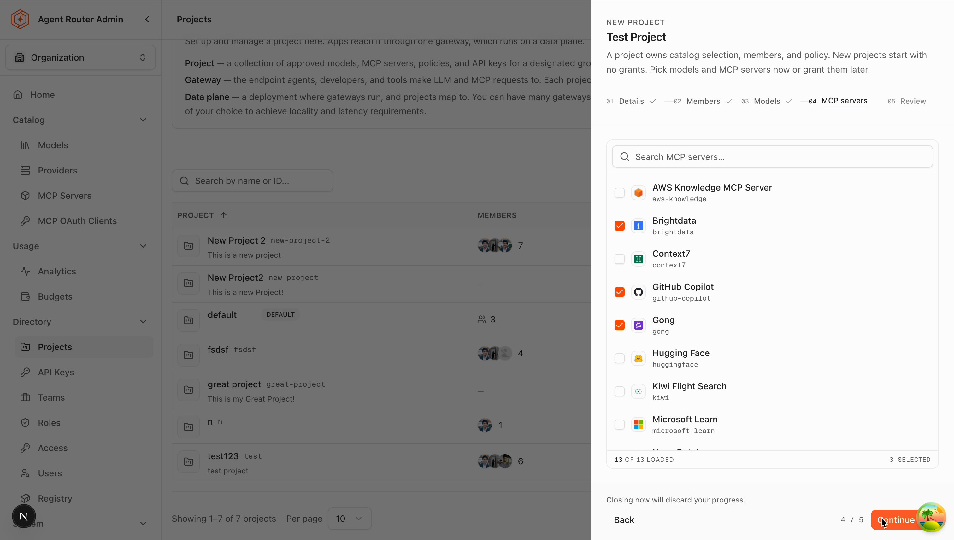Open Access page
Viewport: 954px width, 540px height.
click(53, 448)
